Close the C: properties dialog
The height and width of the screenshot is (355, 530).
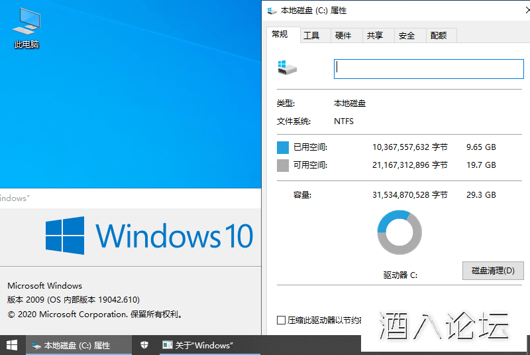coord(527,10)
